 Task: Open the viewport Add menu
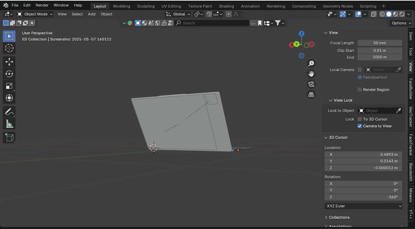(91, 14)
